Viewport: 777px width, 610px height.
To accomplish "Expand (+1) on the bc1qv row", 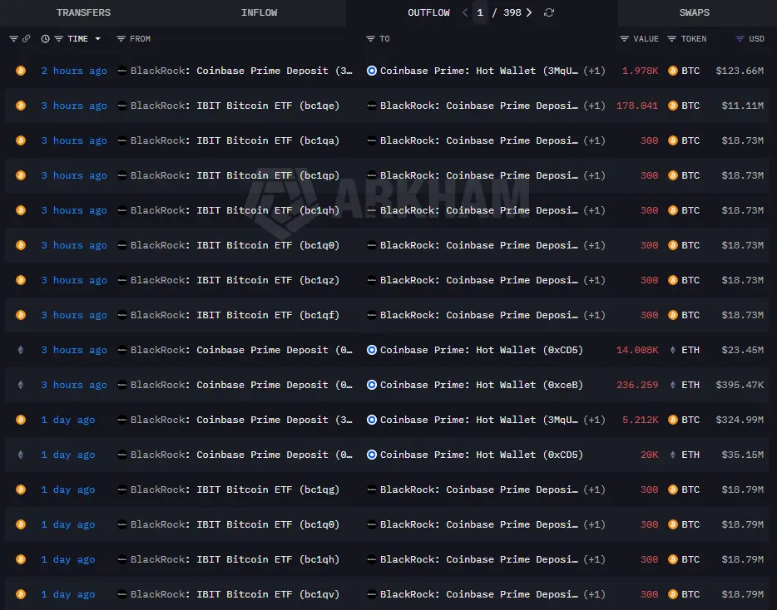I will [x=594, y=594].
